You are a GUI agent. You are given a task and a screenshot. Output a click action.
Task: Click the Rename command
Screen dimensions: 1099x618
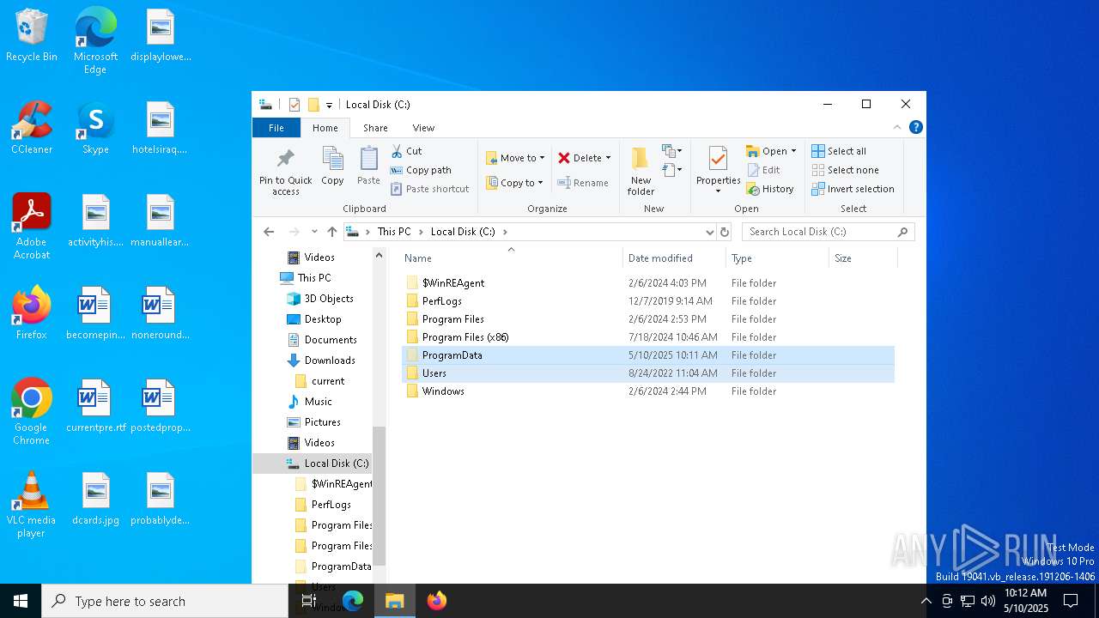(583, 183)
